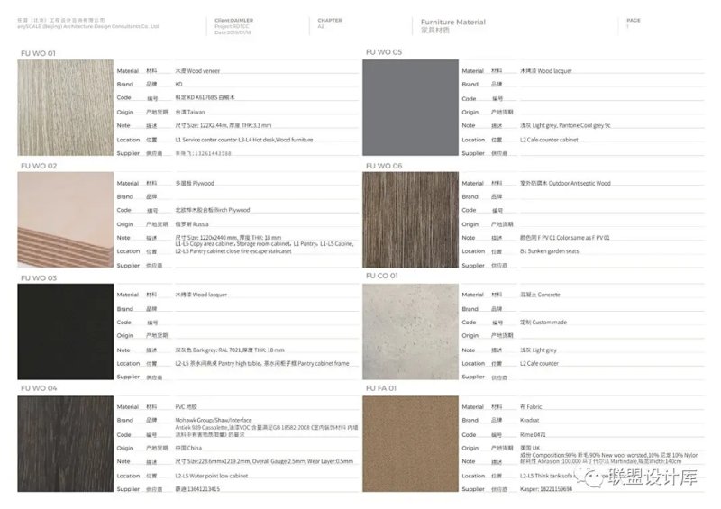Click the Furniture Material page title
The height and width of the screenshot is (509, 721).
point(453,22)
